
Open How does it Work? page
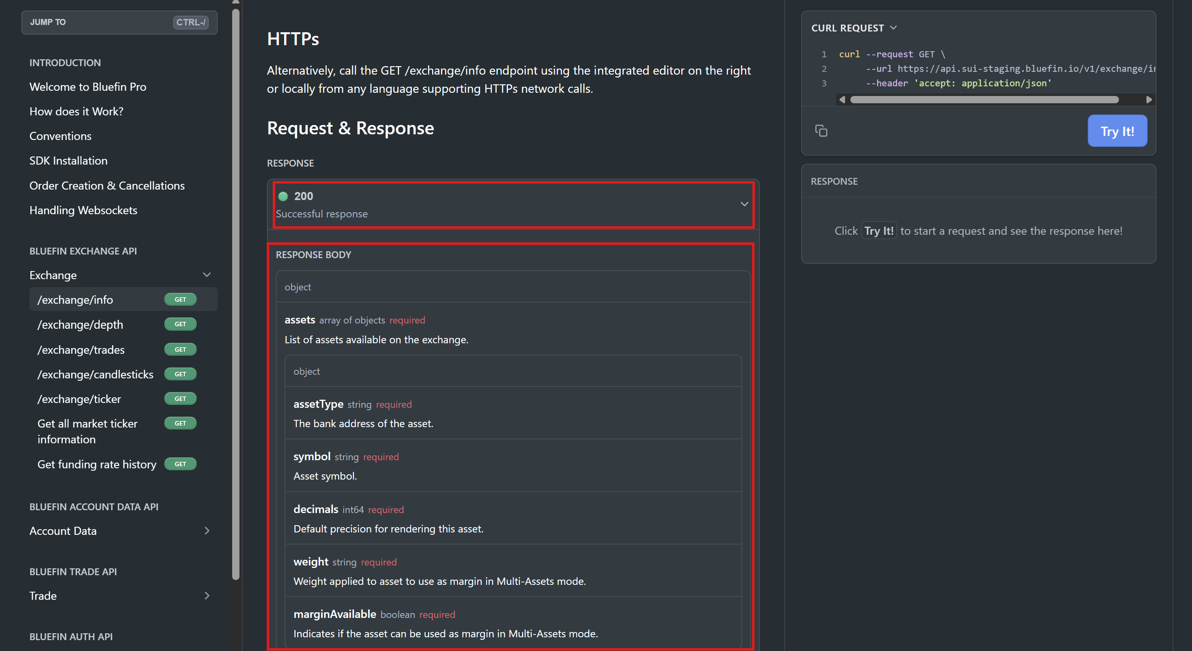coord(76,111)
